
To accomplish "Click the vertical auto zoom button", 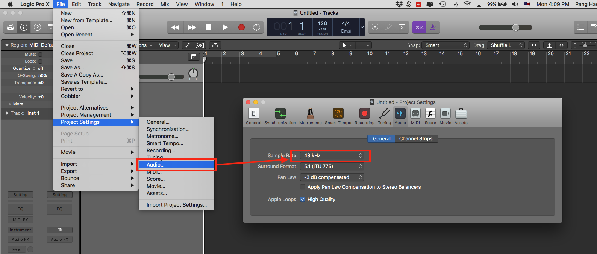I will point(549,45).
